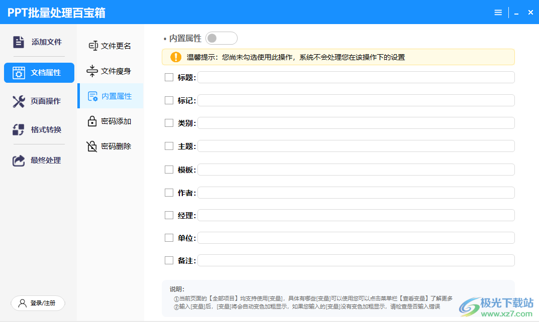This screenshot has width=539, height=322.
Task: Click the PPT批量处理百宝箱 title text
Action: click(56, 13)
